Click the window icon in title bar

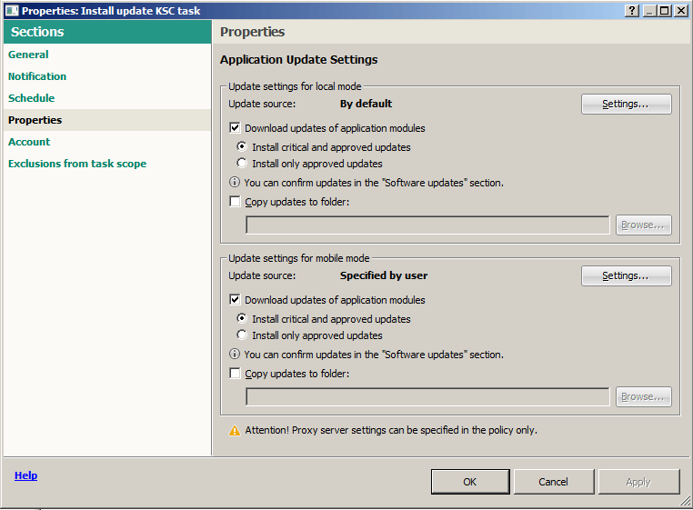(12, 11)
